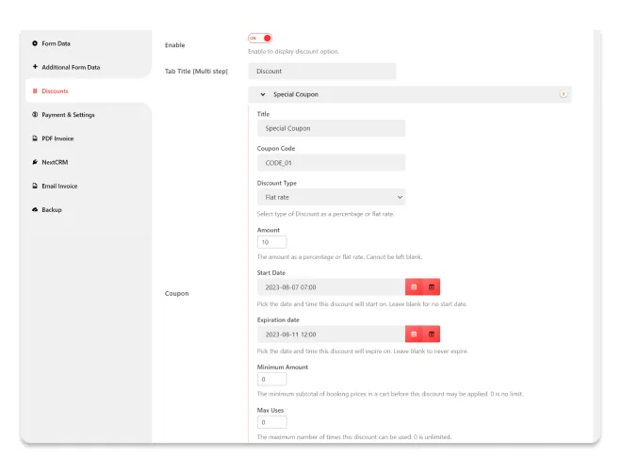Click the Email Invoice file icon

click(35, 186)
